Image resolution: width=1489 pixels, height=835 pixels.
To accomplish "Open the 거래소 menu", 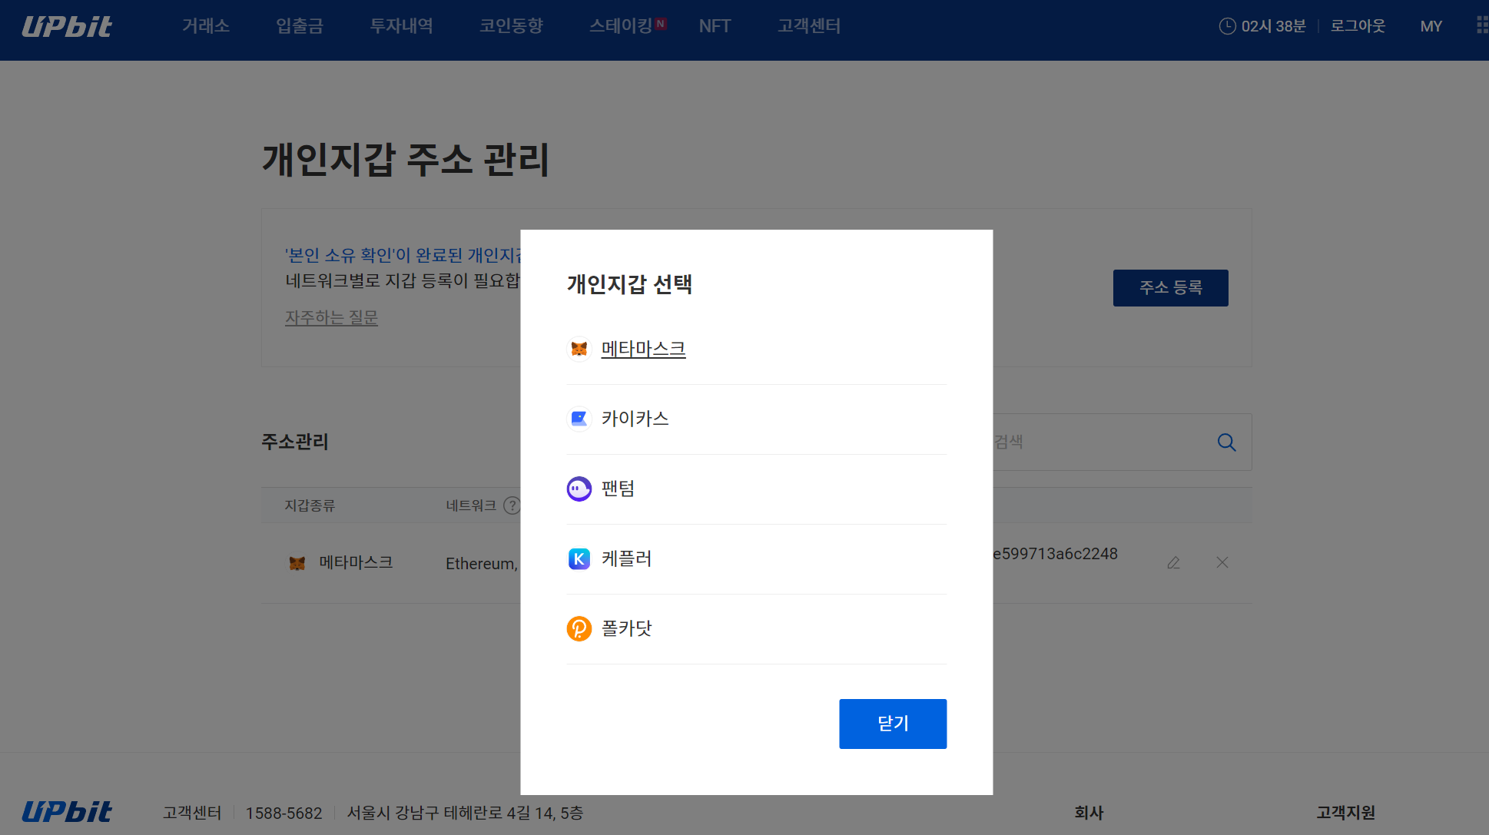I will point(206,26).
